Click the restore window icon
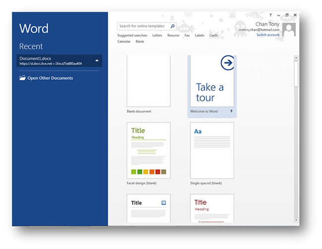Screen dimensions: 322x249 (x=287, y=15)
